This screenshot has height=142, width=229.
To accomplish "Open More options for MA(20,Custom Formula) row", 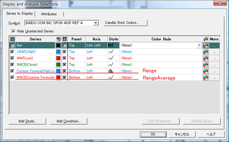I will (214, 78).
